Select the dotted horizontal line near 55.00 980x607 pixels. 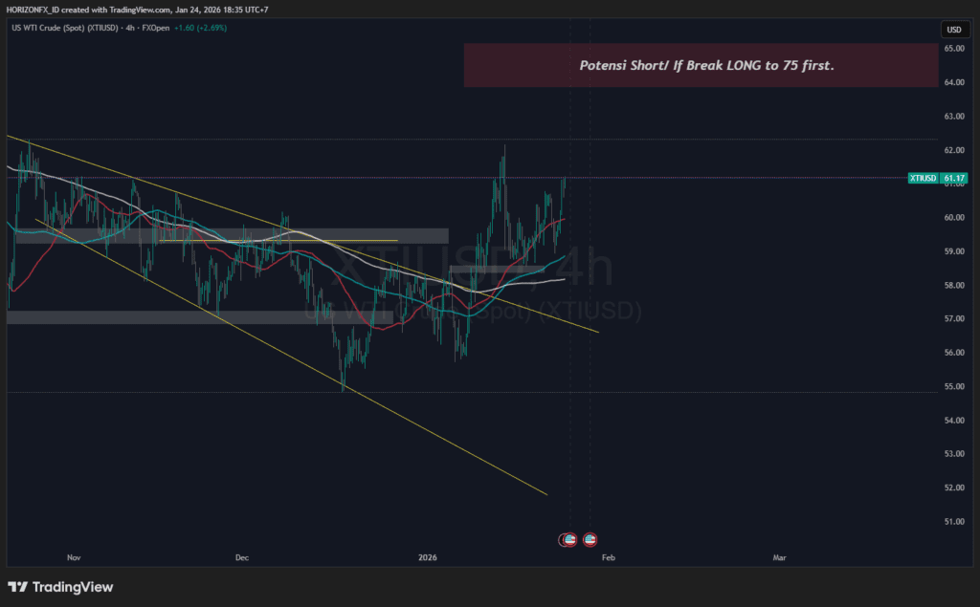[x=670, y=392]
